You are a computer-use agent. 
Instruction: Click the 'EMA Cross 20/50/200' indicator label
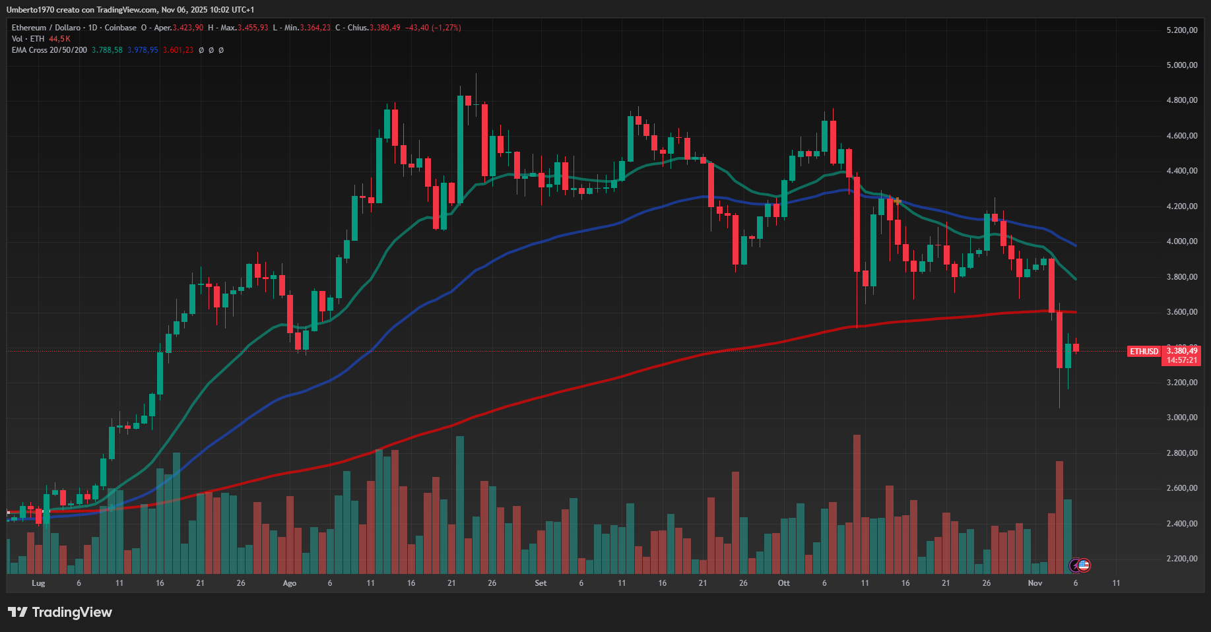pos(49,50)
